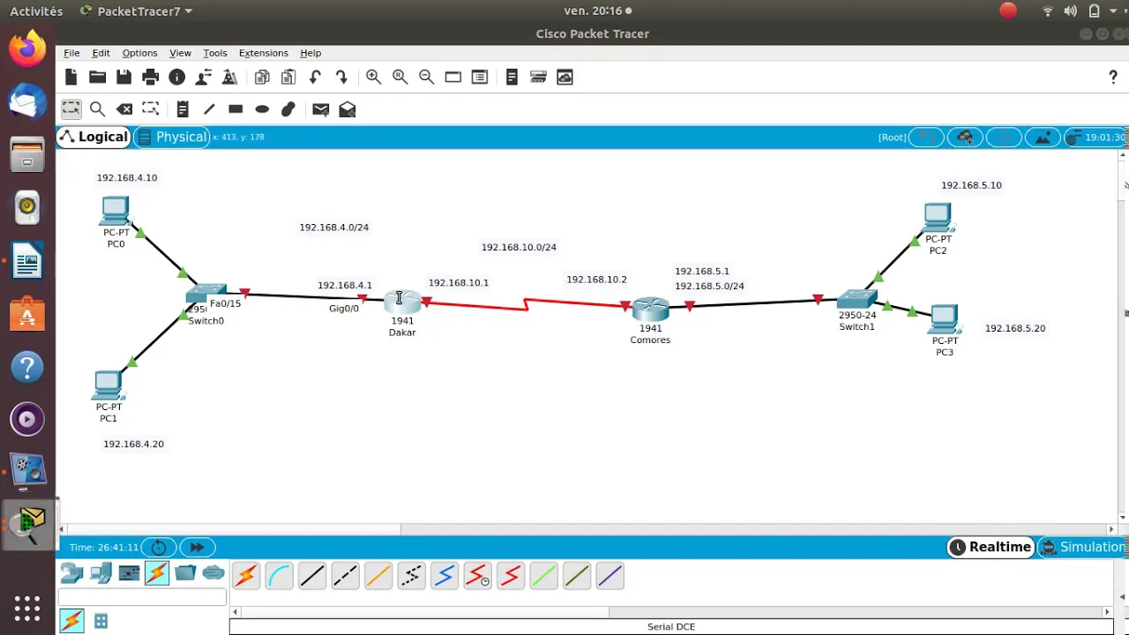Add a Simple PDU envelope
1129x635 pixels.
coord(321,109)
